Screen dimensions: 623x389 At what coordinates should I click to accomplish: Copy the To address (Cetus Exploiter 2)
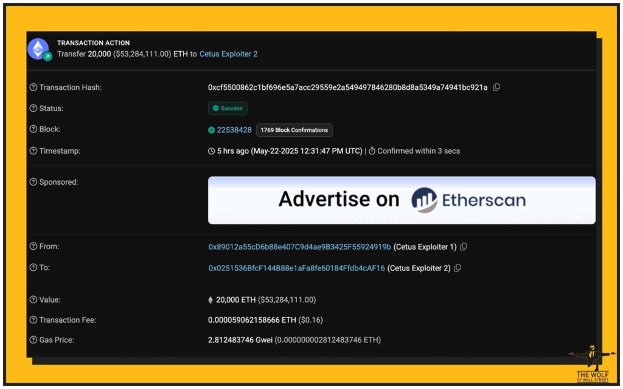point(458,268)
